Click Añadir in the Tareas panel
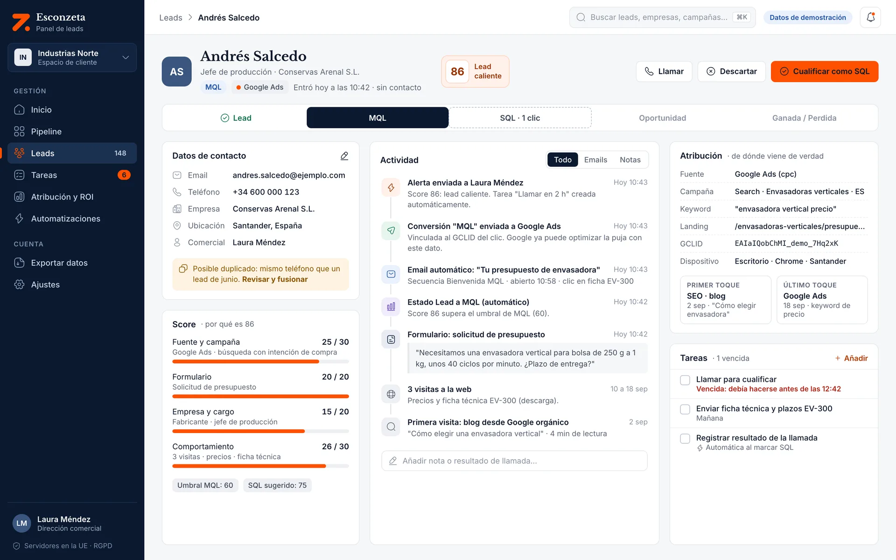The height and width of the screenshot is (560, 896). [851, 358]
